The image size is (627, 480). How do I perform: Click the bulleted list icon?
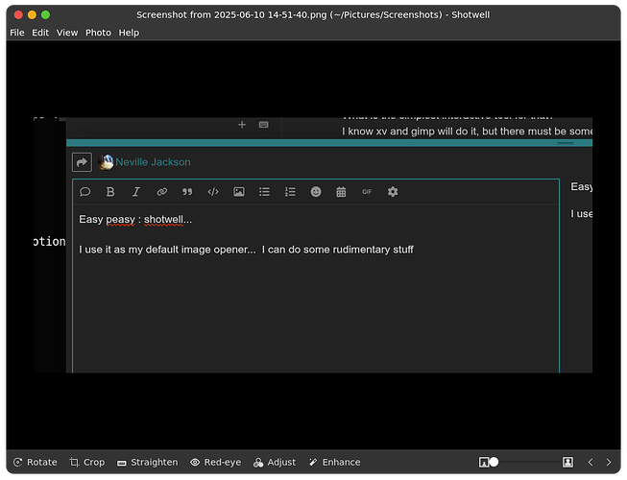[264, 192]
